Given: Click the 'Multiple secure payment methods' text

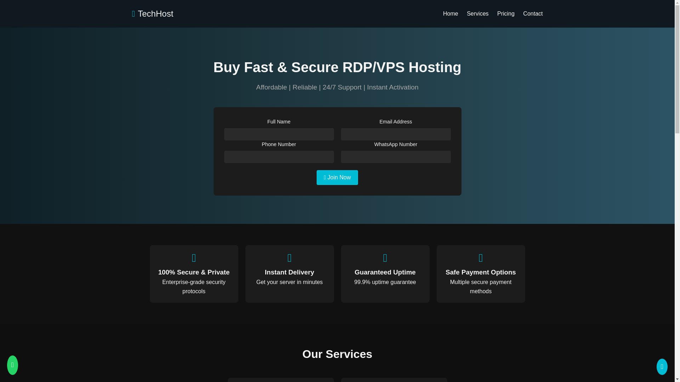Looking at the screenshot, I should tap(481, 287).
